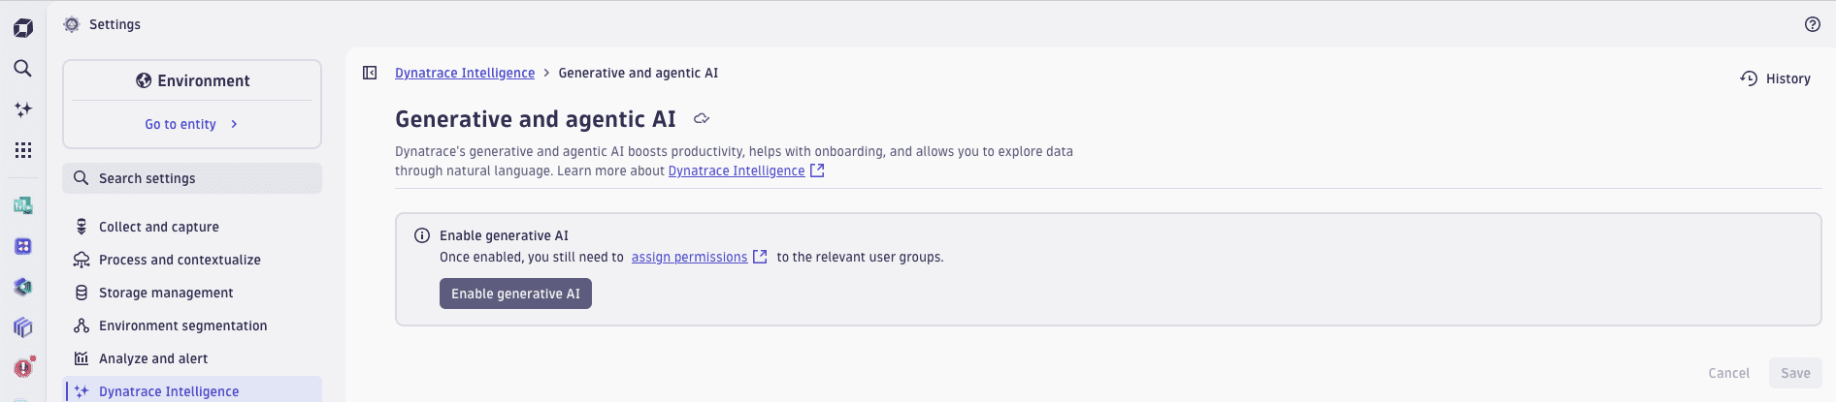This screenshot has width=1836, height=402.
Task: Open Process and contextualize settings category
Action: click(192, 260)
